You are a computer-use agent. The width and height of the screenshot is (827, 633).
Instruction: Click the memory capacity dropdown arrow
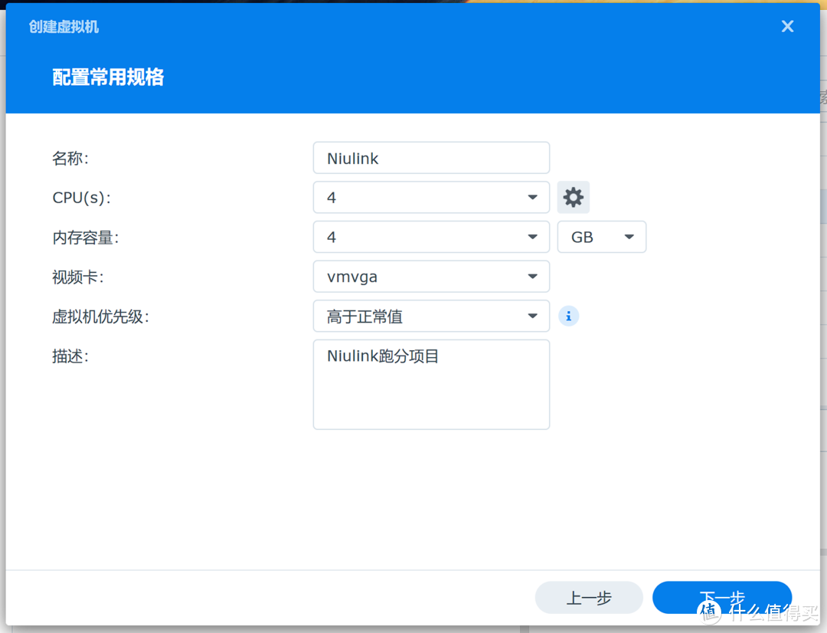[x=533, y=237]
